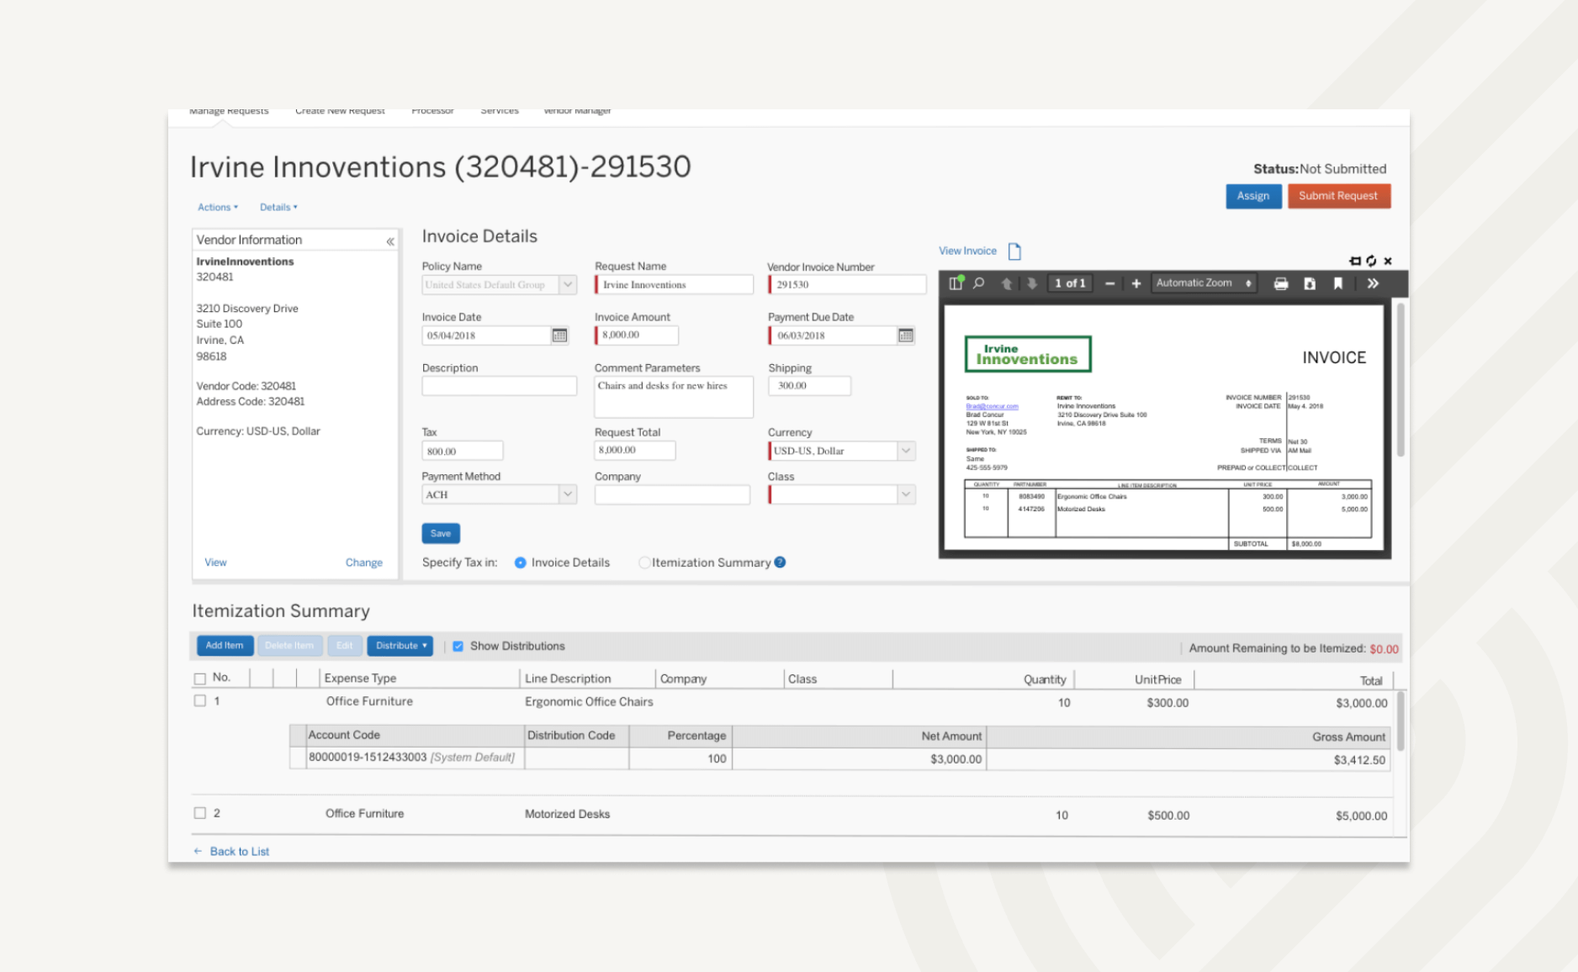Check the box for item 2 Motorized Desks
1578x972 pixels.
(199, 813)
